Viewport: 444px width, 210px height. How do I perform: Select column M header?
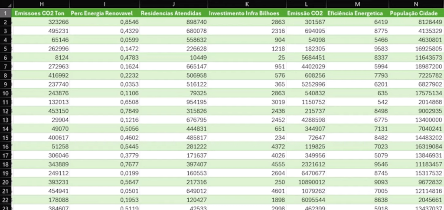tap(358, 4)
